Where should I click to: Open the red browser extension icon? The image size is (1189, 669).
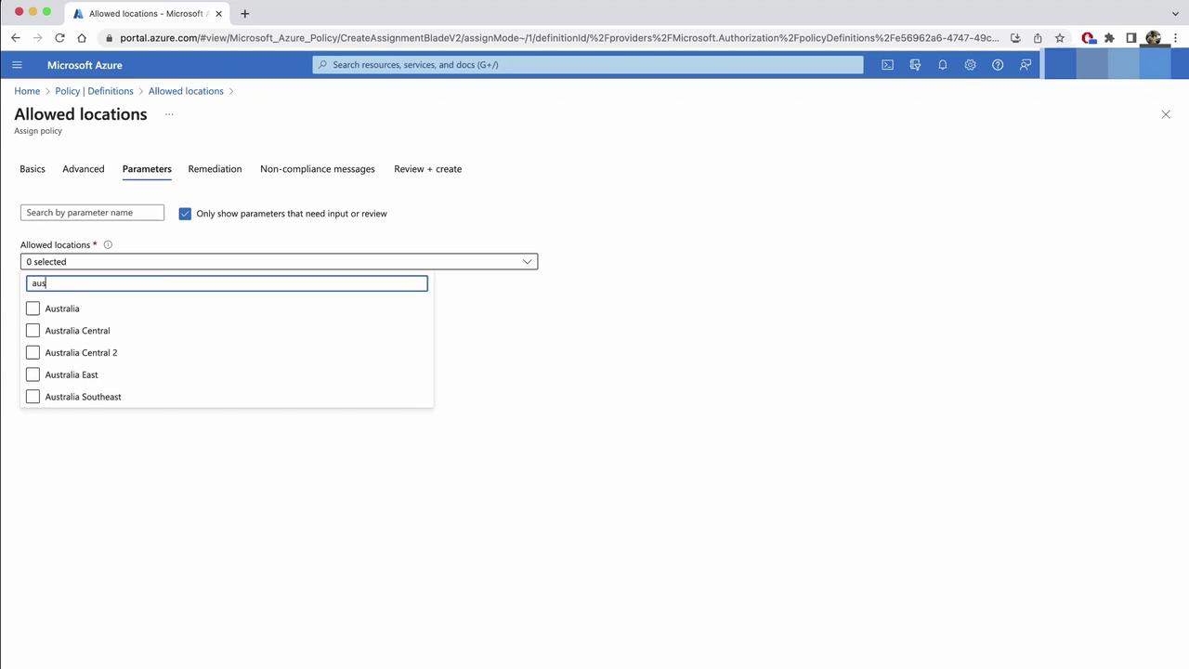pos(1088,38)
